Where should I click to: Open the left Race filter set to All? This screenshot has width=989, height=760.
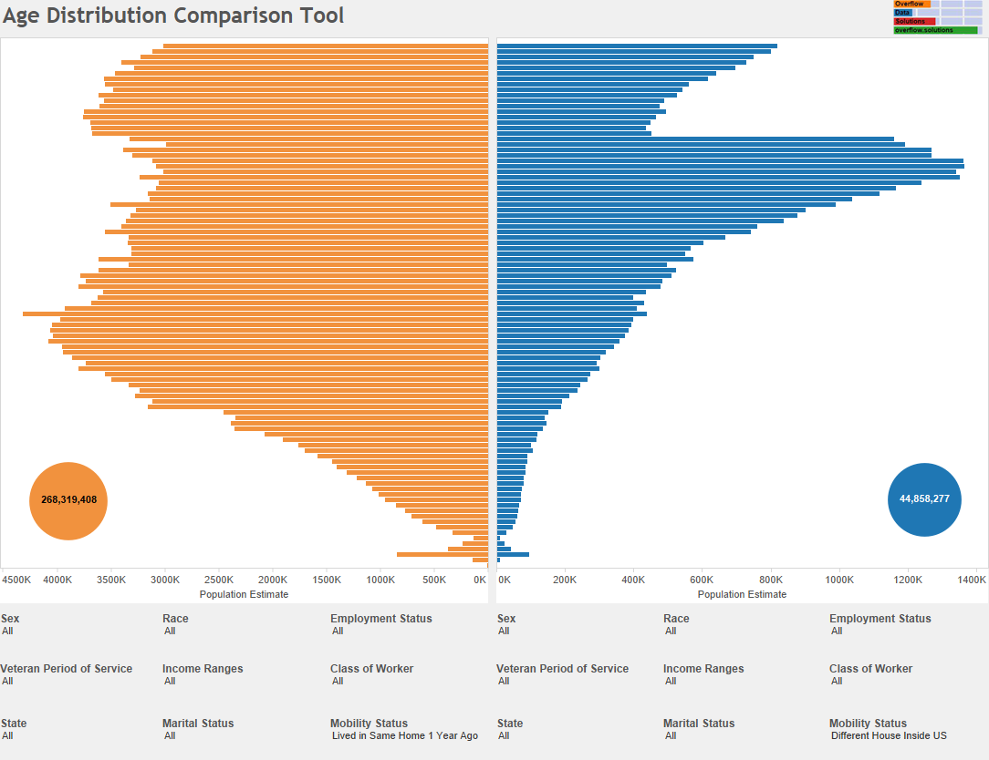click(x=174, y=624)
